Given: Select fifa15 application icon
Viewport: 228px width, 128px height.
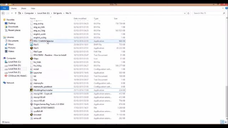Looking at the screenshot, I should [31, 48].
